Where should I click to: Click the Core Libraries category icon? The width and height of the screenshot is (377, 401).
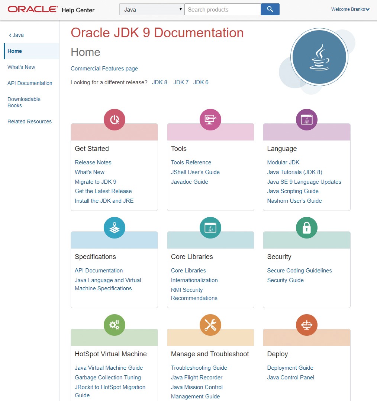(x=210, y=228)
